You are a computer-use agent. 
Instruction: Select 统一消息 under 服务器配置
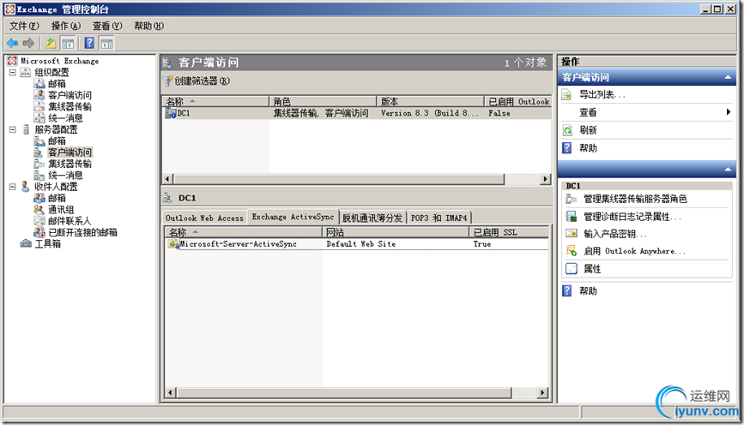65,175
